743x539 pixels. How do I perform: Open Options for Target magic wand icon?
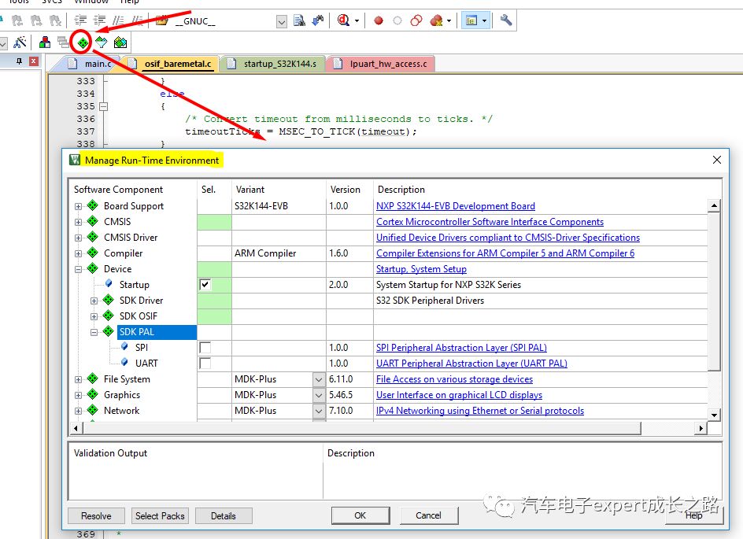(x=20, y=42)
